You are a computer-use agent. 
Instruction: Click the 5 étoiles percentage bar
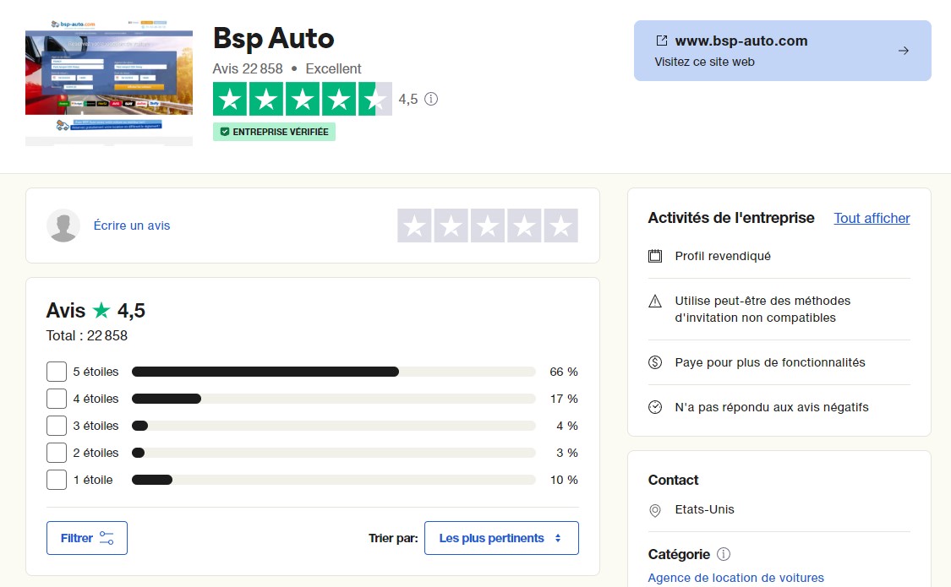click(x=334, y=372)
